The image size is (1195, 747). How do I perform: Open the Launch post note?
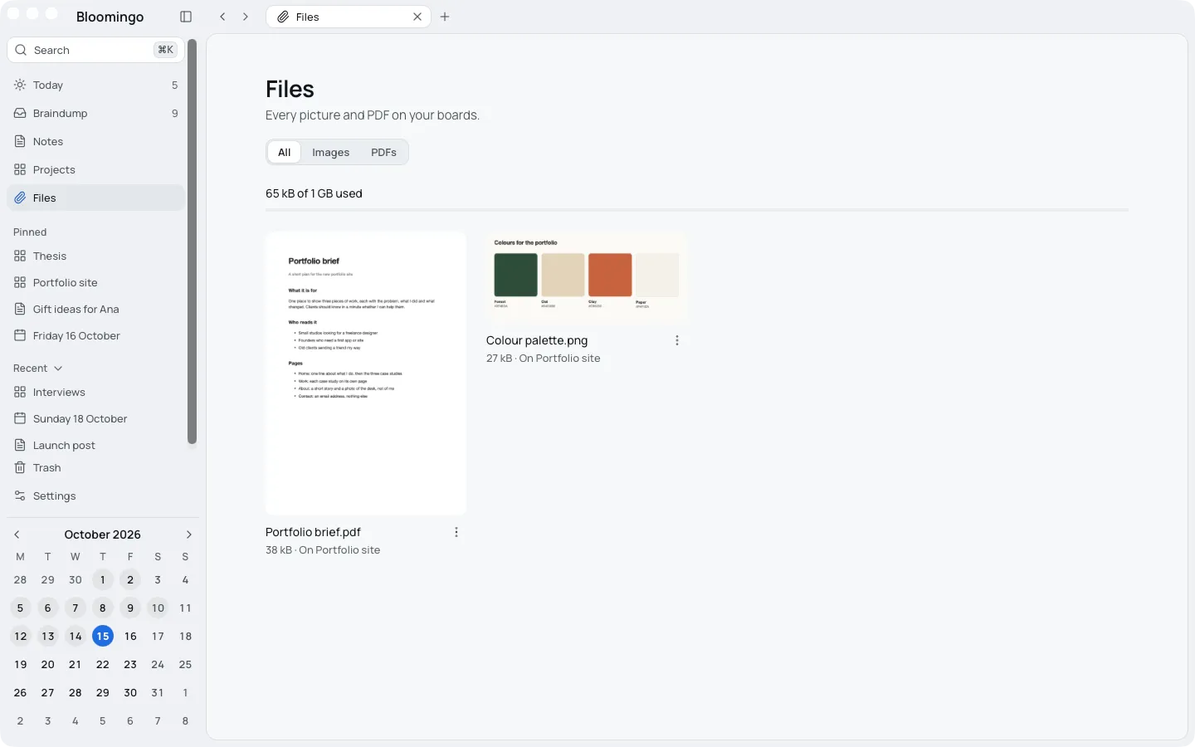95,445
